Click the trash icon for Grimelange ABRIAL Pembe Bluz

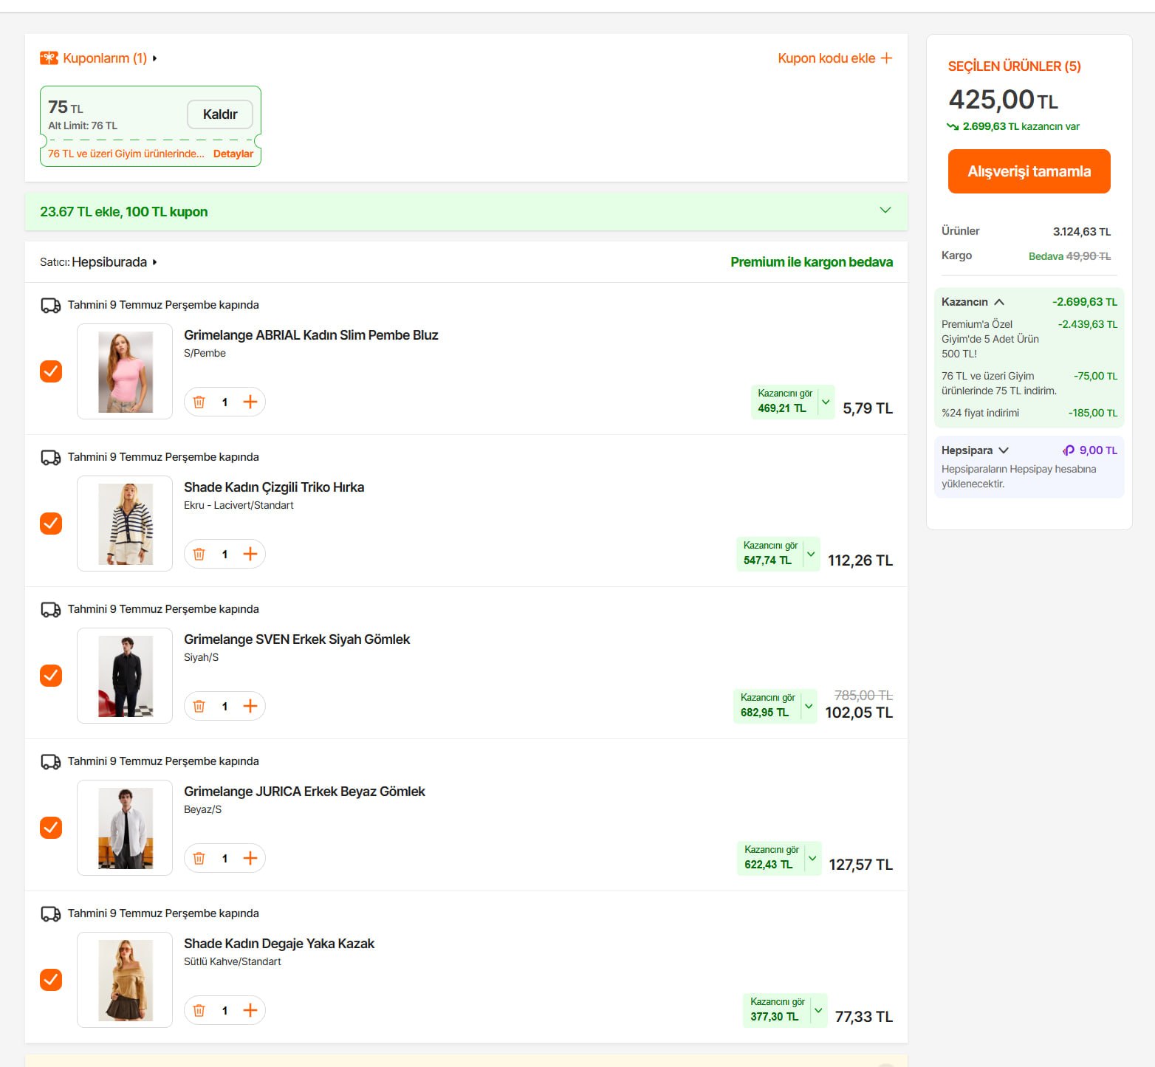point(199,402)
